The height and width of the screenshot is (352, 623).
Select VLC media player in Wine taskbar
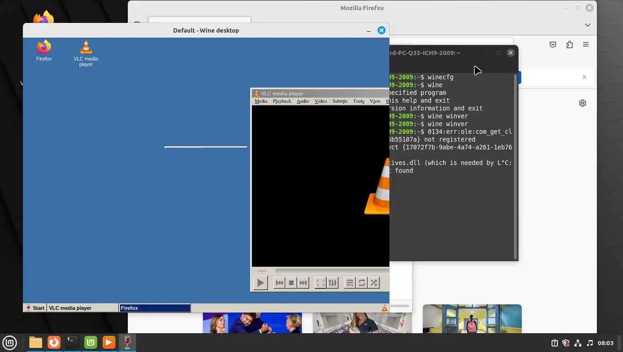tap(83, 308)
